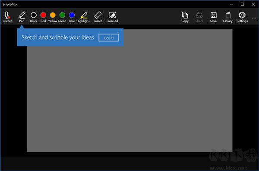Close the Snip Editor window
259x171 pixels.
[253, 4]
